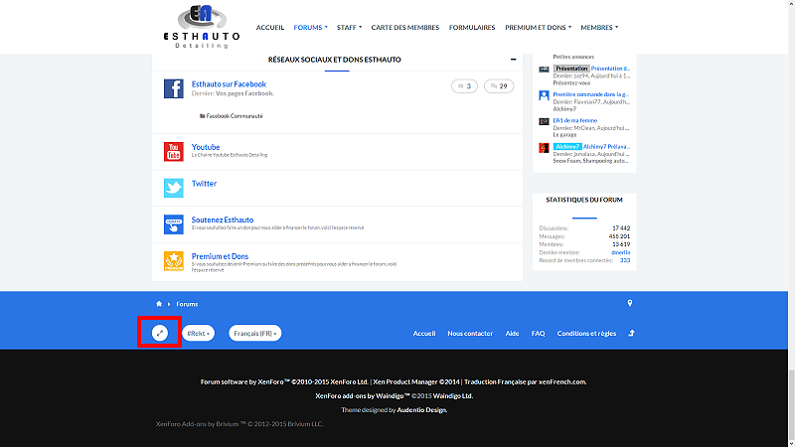The height and width of the screenshot is (447, 795).
Task: Click the Premium et Dons star icon
Action: pyautogui.click(x=173, y=260)
